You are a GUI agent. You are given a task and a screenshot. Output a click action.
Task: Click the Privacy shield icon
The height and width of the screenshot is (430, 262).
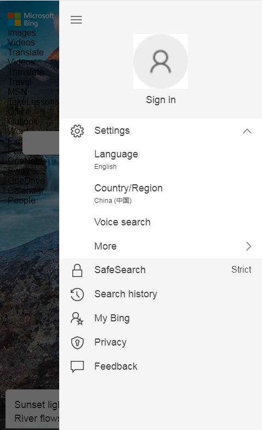point(77,342)
